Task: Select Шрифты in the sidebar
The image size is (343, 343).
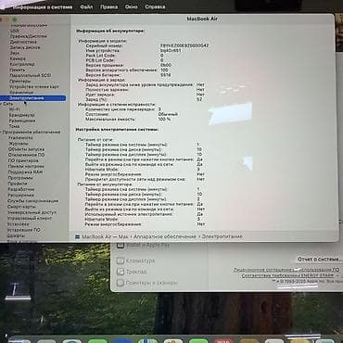Action: click(x=16, y=235)
